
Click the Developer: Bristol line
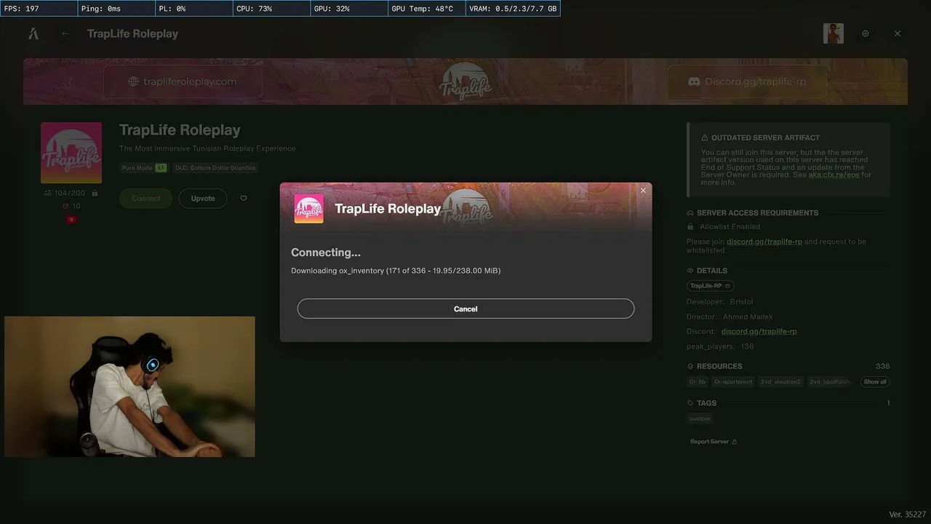click(x=720, y=301)
